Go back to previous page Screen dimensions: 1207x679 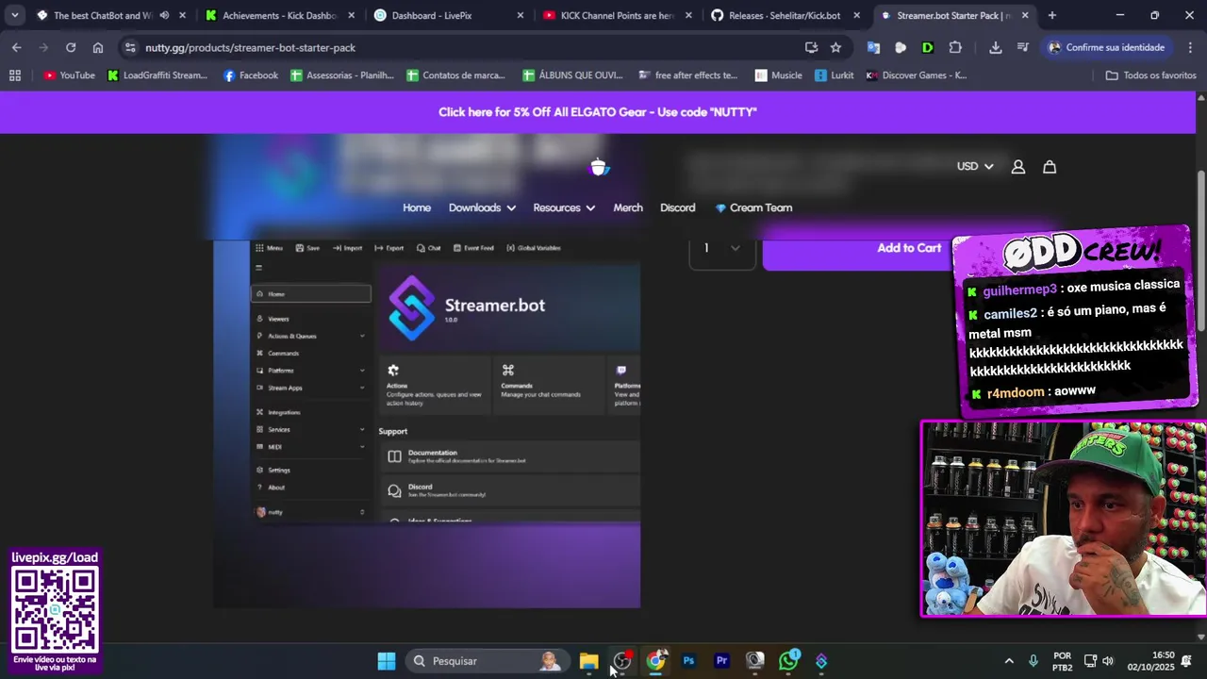point(17,47)
